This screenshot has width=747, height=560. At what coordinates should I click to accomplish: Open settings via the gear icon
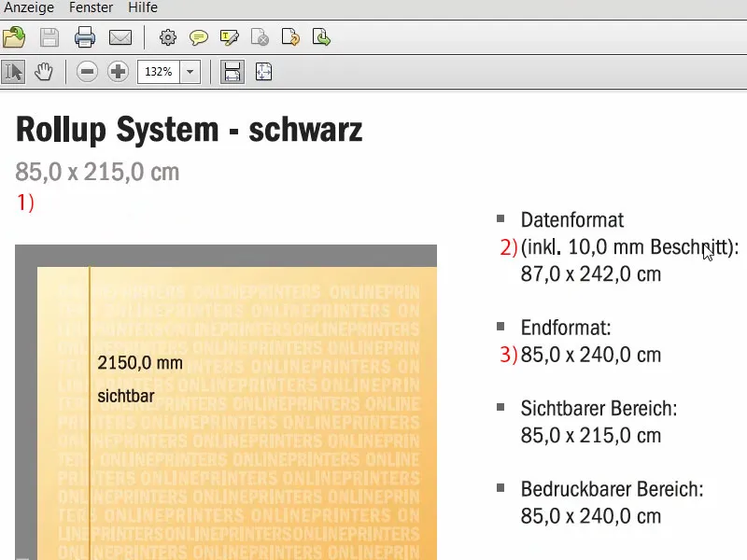pos(168,37)
